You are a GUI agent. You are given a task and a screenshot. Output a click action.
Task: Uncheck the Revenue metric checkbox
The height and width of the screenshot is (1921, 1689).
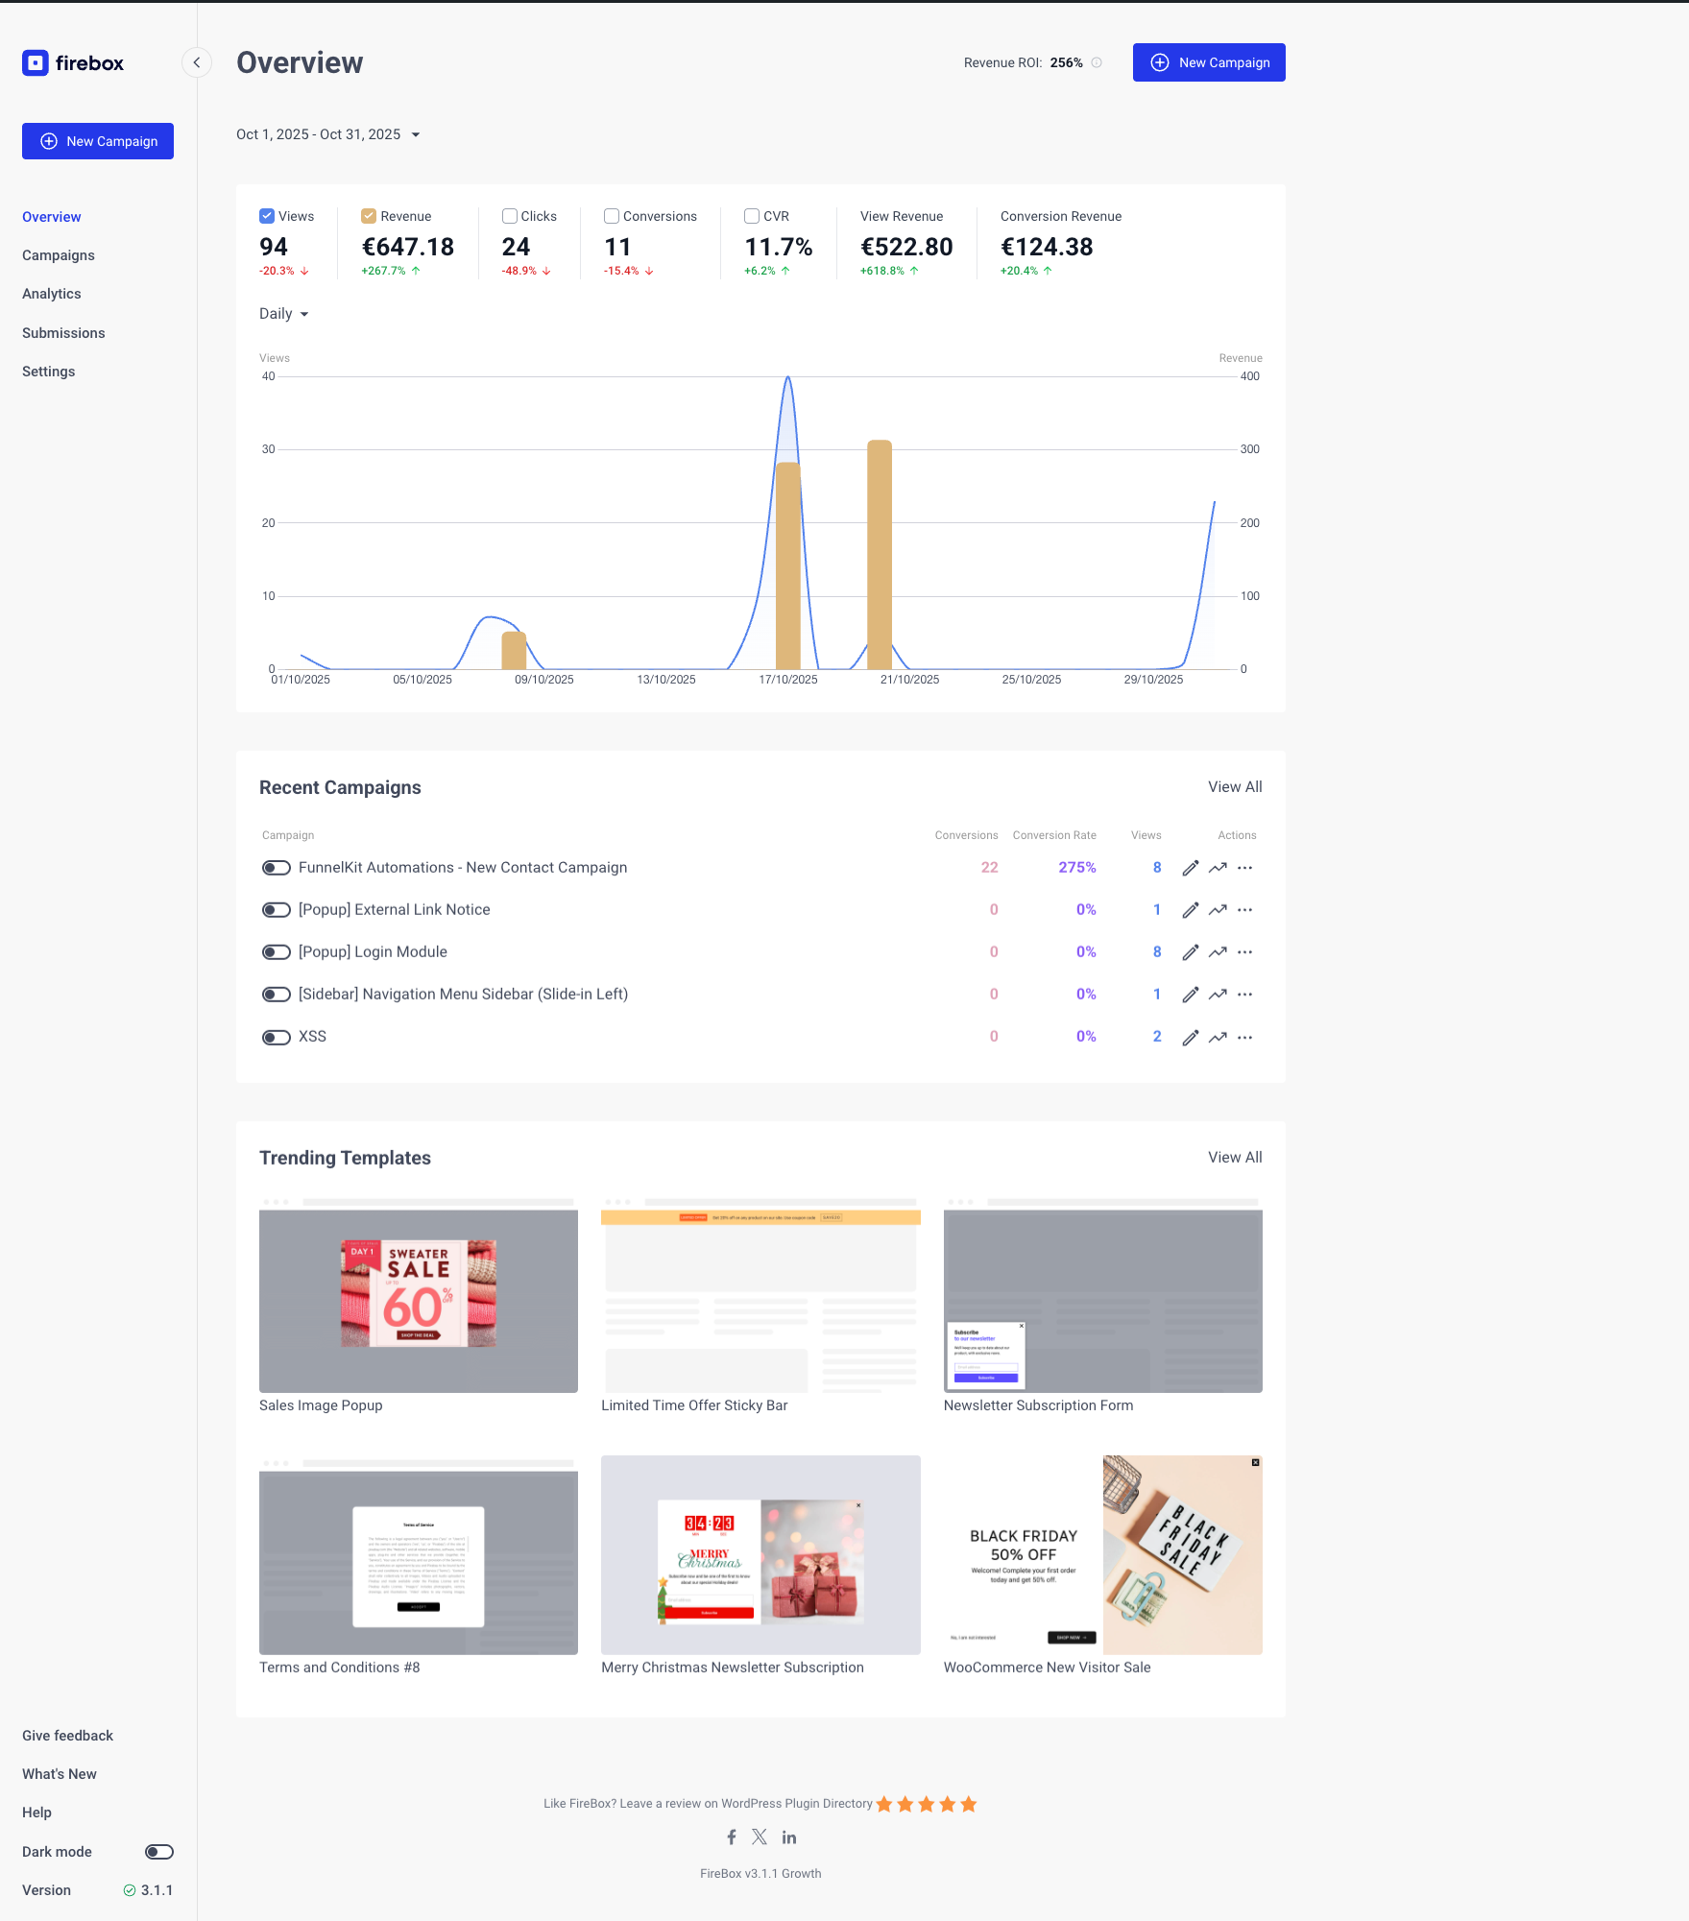[x=369, y=216]
